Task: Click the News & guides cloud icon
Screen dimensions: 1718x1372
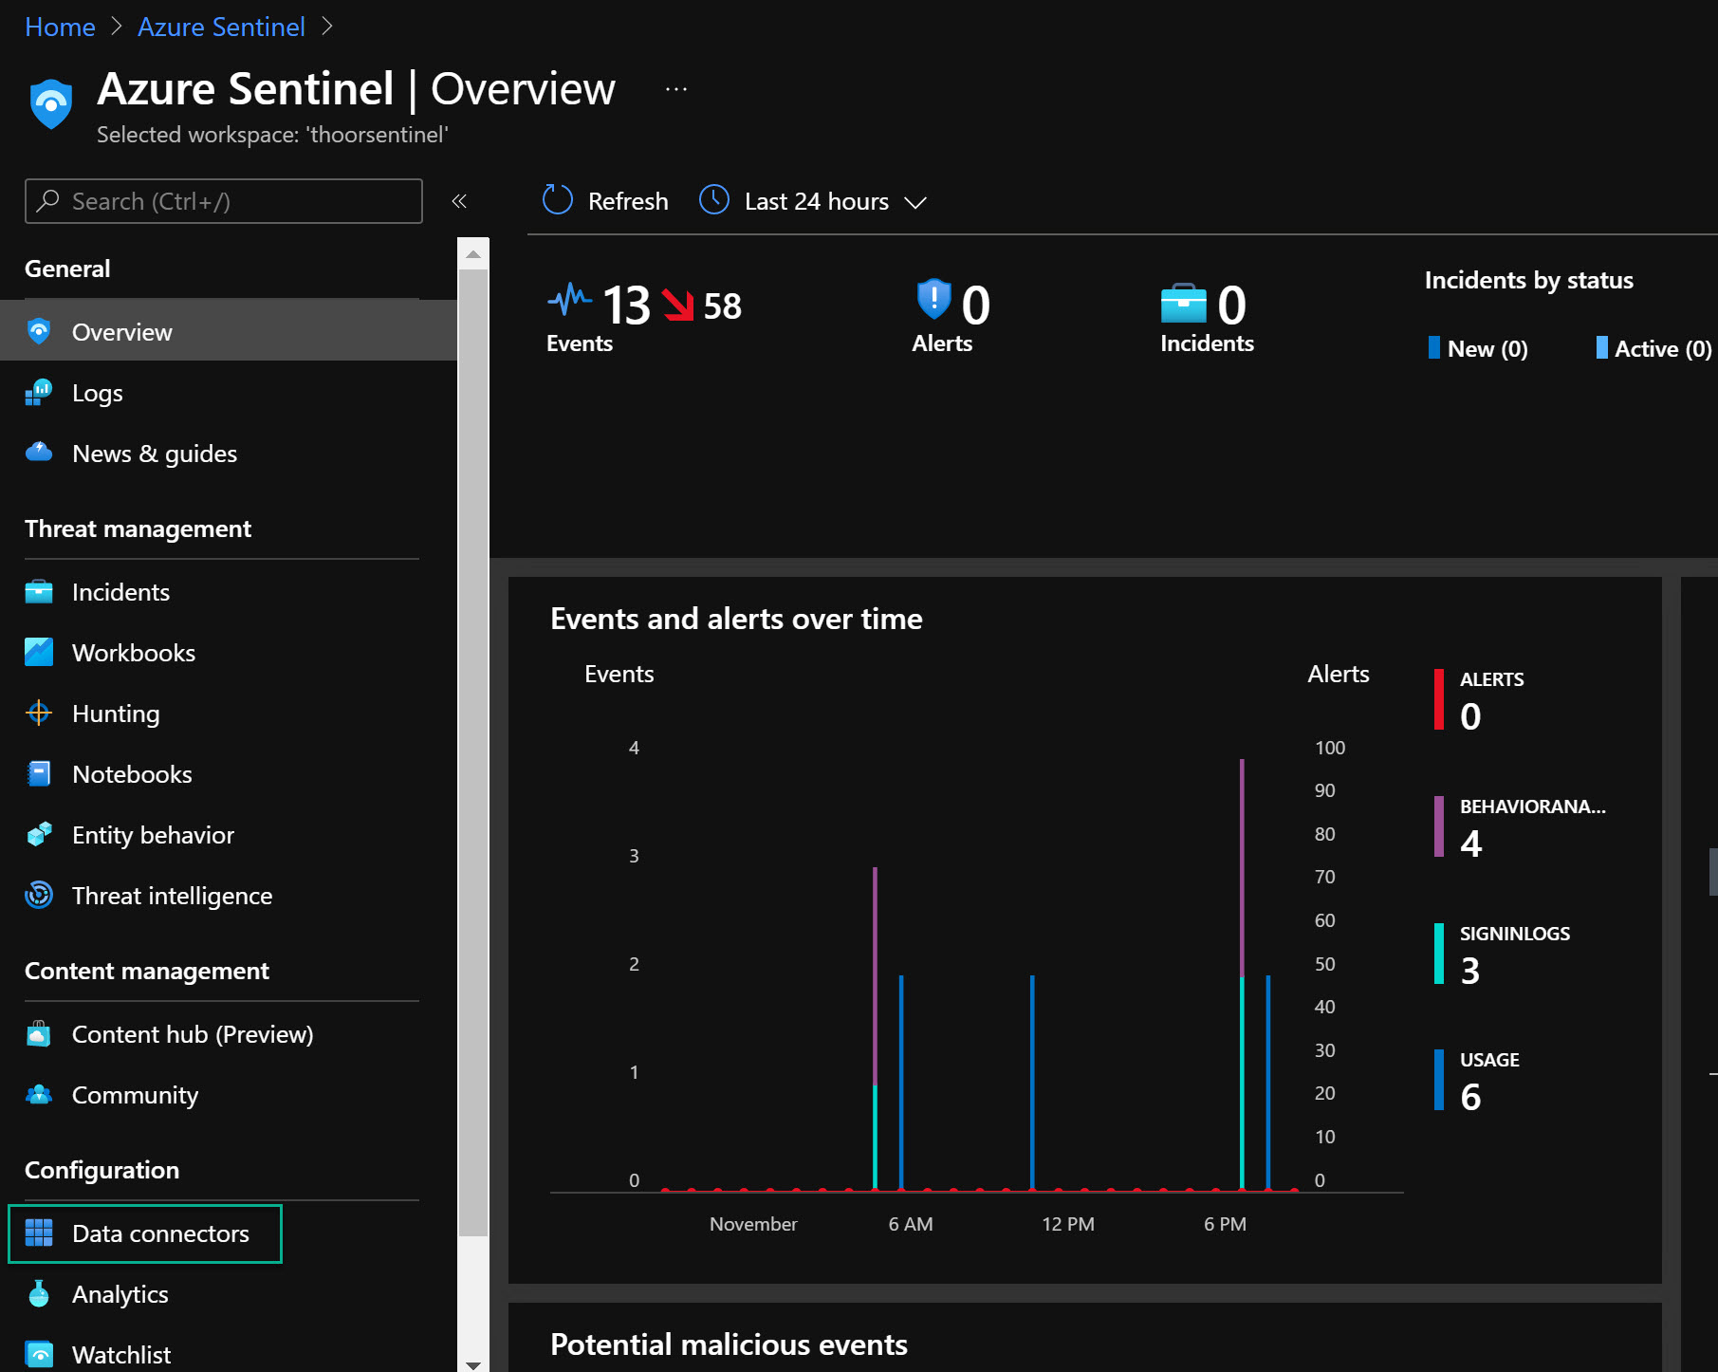Action: (39, 452)
